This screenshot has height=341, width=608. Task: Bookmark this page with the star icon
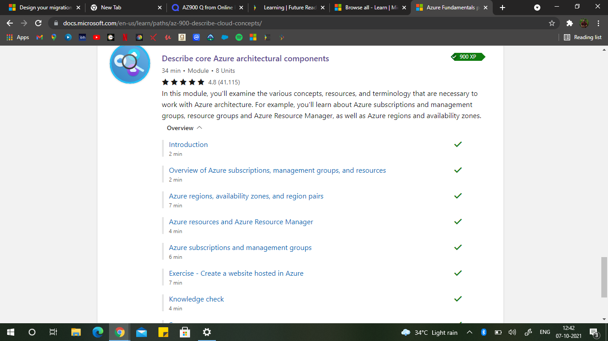(552, 23)
